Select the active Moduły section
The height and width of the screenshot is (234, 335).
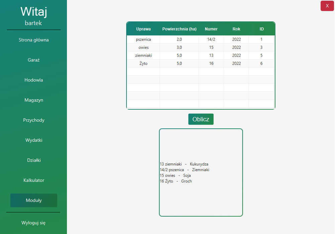[33, 200]
